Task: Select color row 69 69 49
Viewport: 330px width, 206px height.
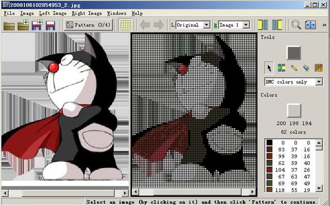Action: pos(290,183)
